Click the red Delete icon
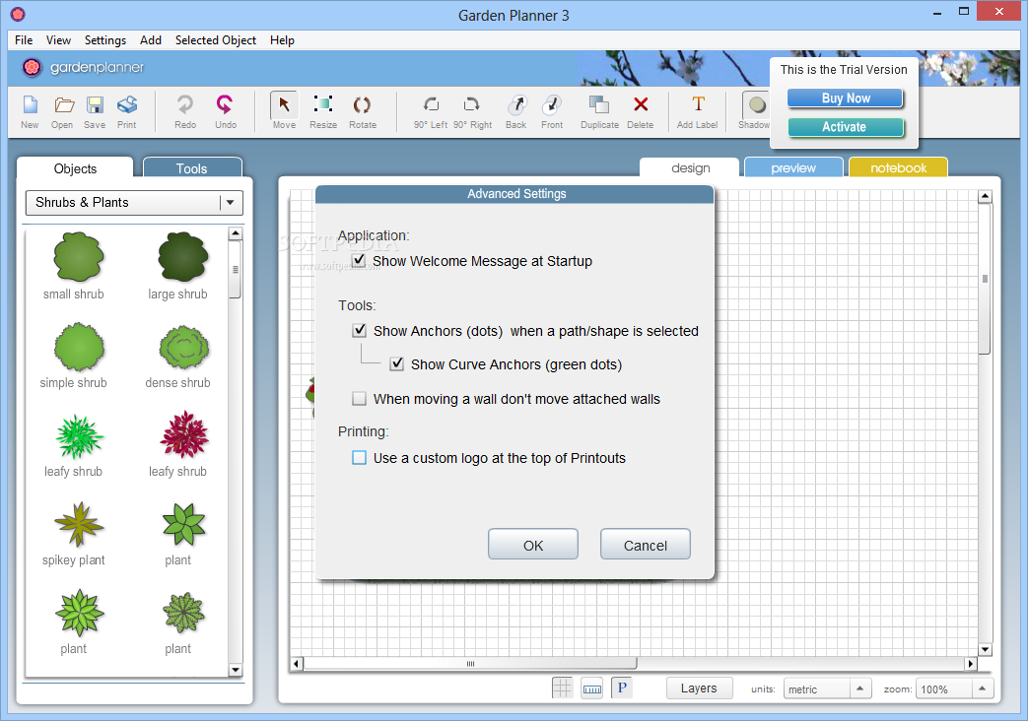Image resolution: width=1028 pixels, height=721 pixels. 641,104
